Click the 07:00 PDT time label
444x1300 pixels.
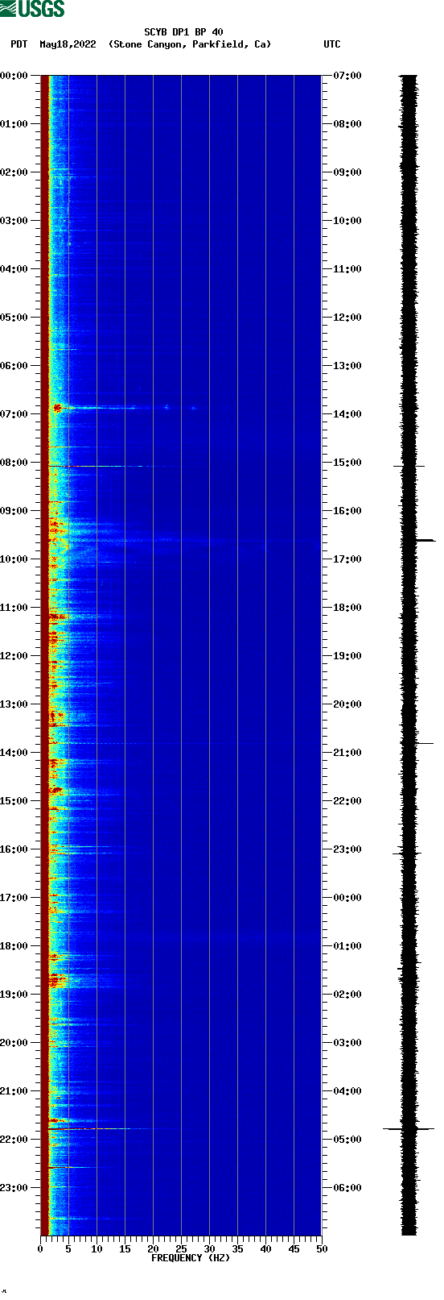[x=14, y=414]
